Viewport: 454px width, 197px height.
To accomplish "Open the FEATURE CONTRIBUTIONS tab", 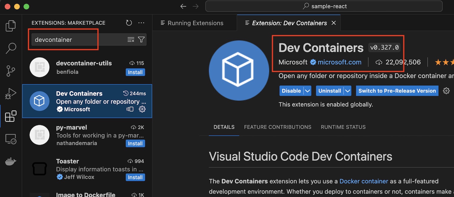I will [x=278, y=127].
